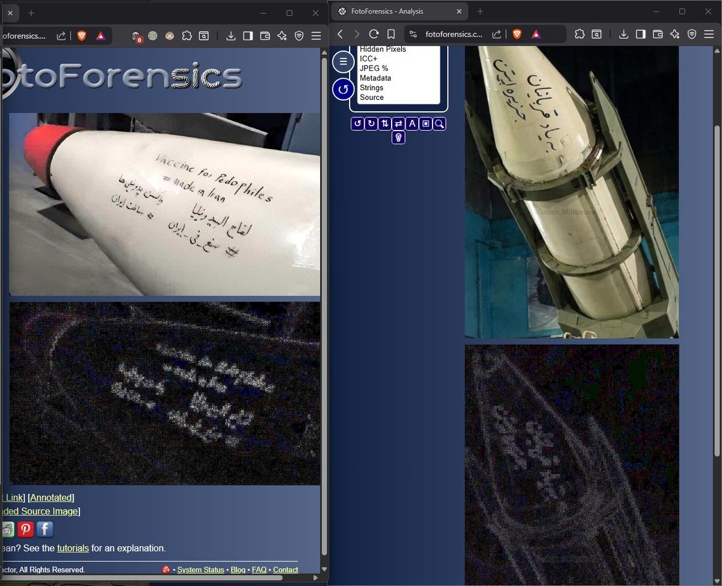Click the Brave Rewards triangle in left window
This screenshot has height=586, width=722.
[x=100, y=36]
